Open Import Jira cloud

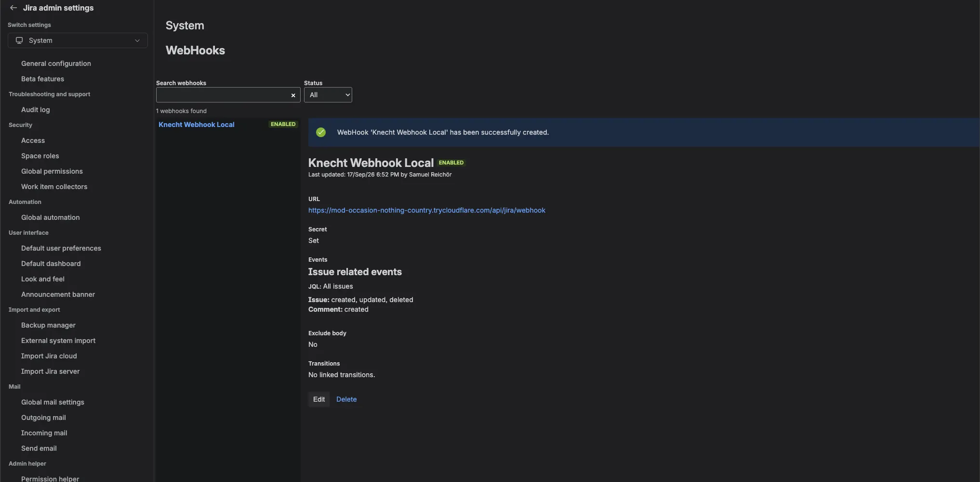tap(49, 356)
